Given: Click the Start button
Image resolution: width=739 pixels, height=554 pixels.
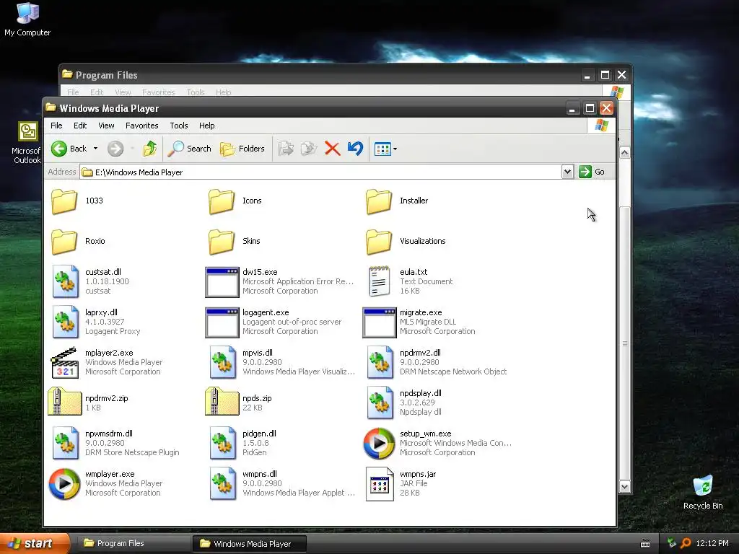Looking at the screenshot, I should 34,544.
